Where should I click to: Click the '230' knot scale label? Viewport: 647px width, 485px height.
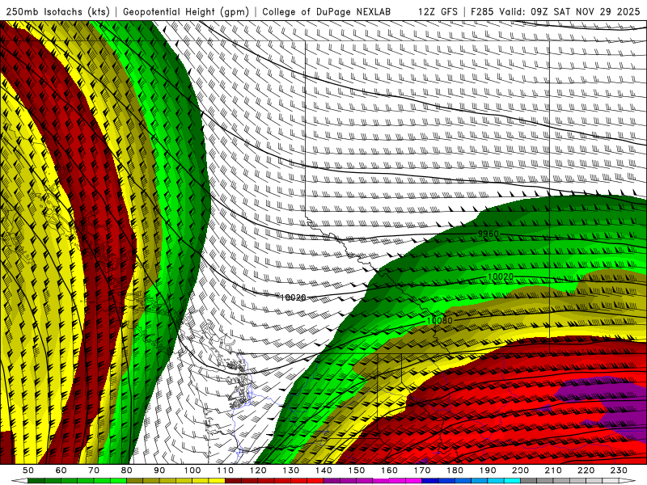pyautogui.click(x=619, y=470)
